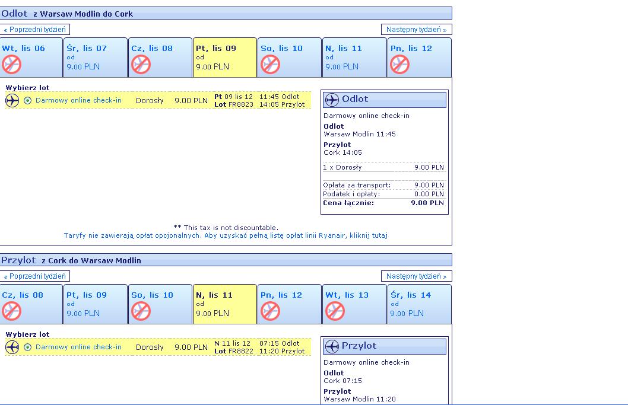Image resolution: width=628 pixels, height=405 pixels.
Task: Choose outbound date Pt, lis 09
Action: pyautogui.click(x=225, y=58)
